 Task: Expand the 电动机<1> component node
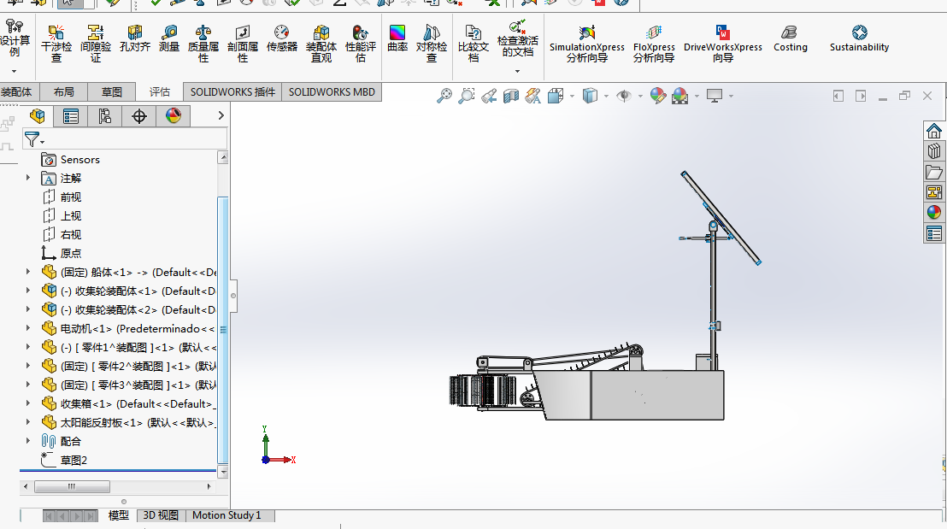tap(28, 328)
